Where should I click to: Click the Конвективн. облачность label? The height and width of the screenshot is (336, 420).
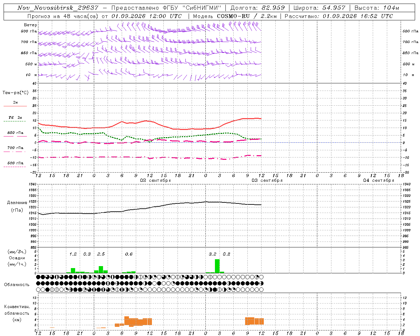(17, 313)
